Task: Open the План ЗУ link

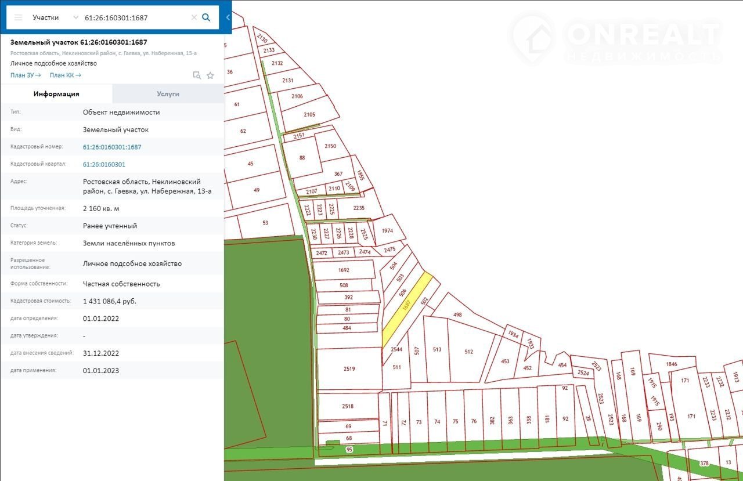Action: tap(26, 75)
